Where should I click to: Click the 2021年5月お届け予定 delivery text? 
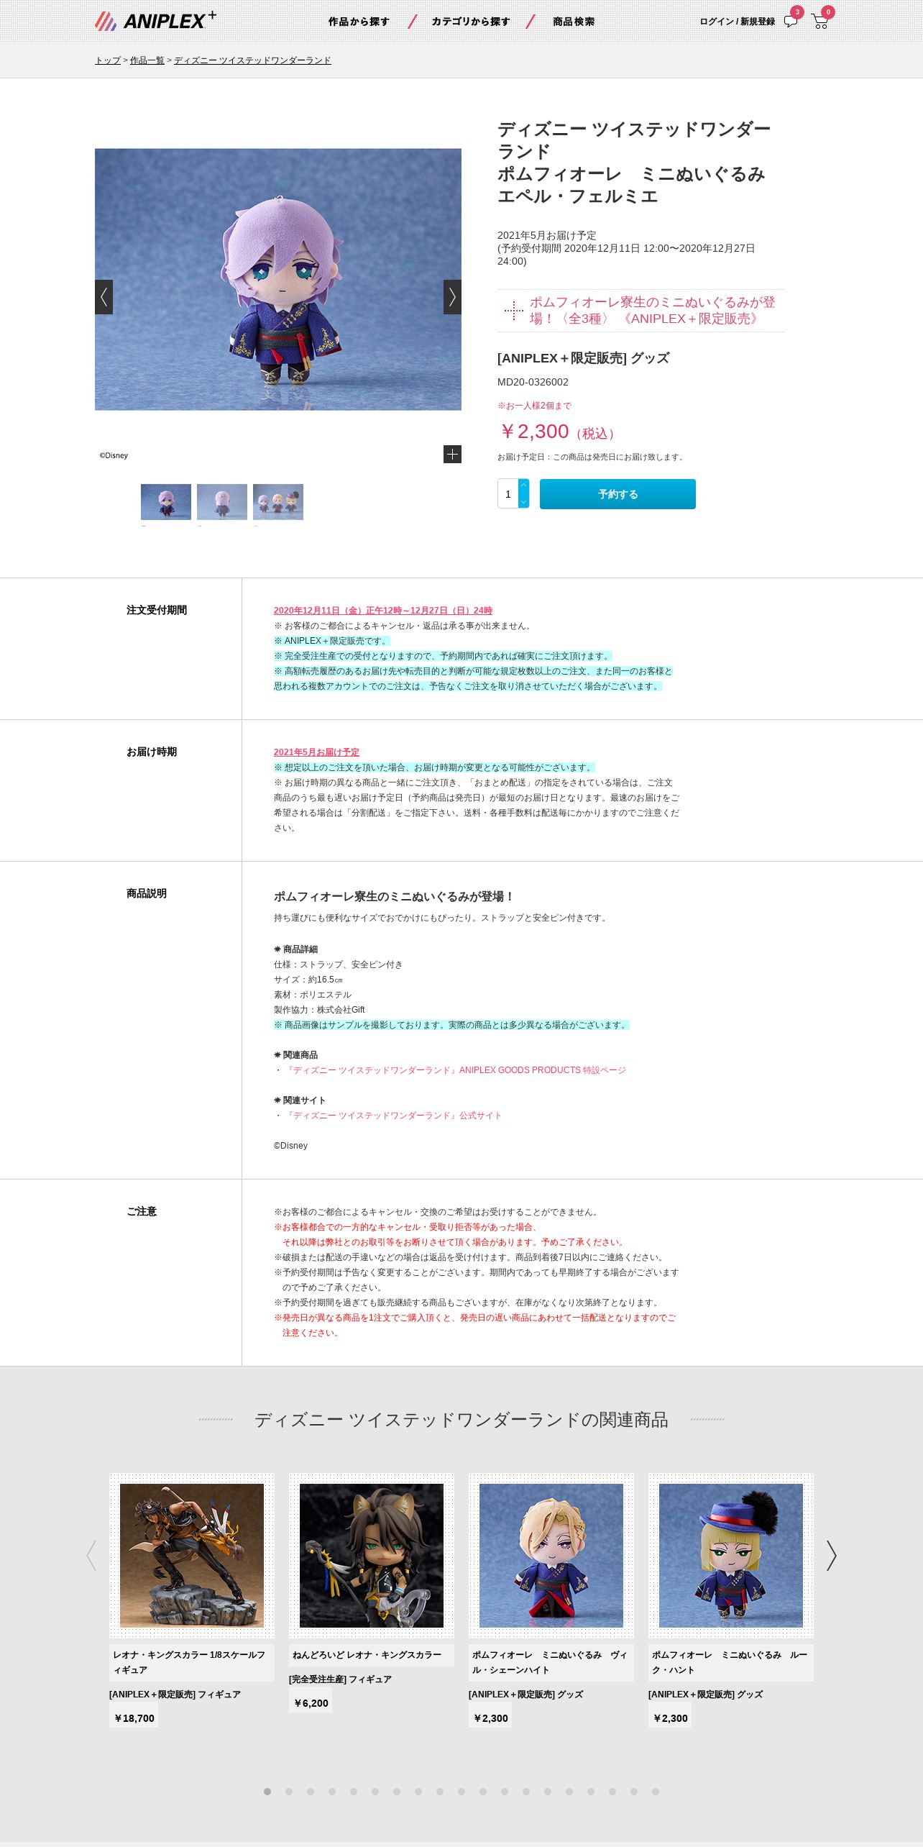click(316, 752)
